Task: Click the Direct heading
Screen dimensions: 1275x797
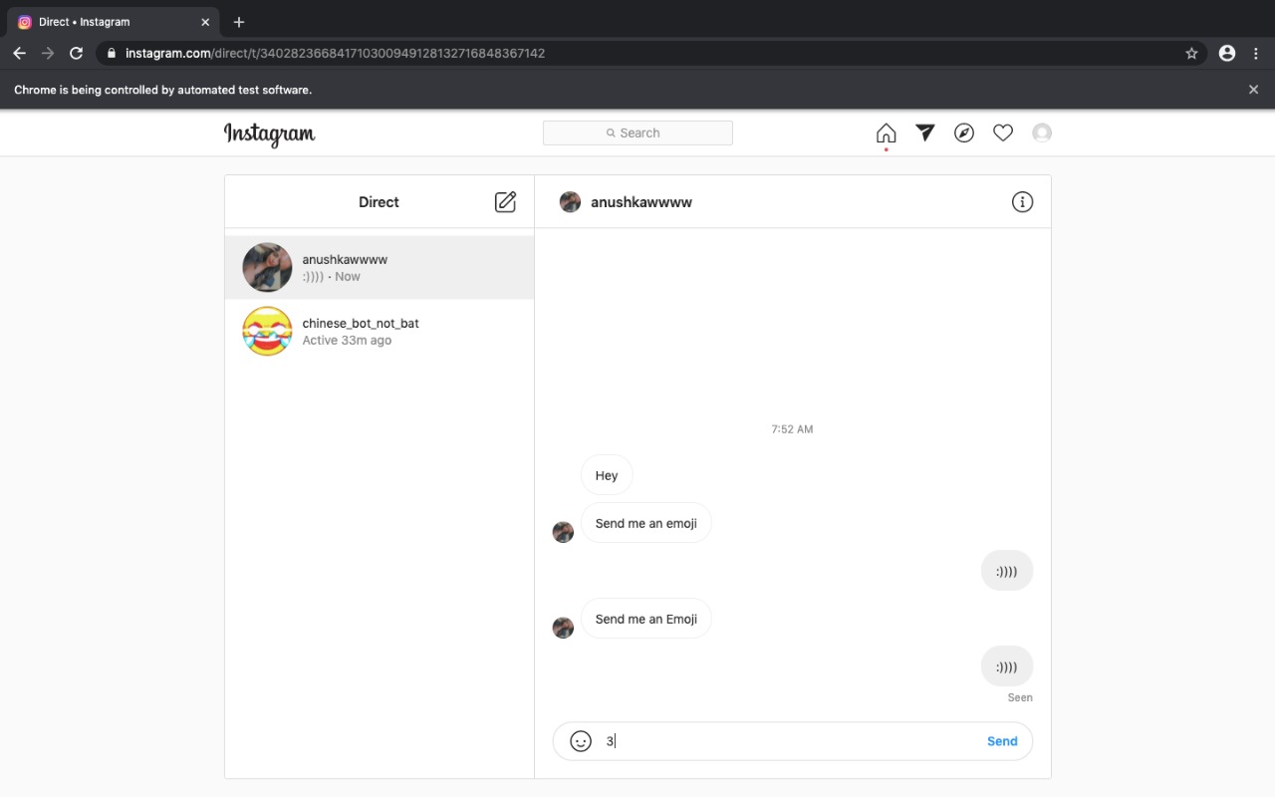Action: 379,202
